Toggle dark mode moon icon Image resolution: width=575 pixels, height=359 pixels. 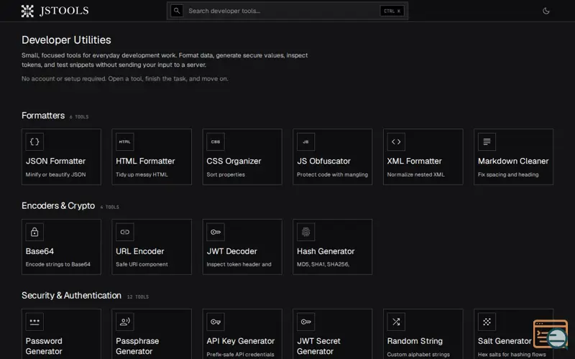(x=546, y=11)
